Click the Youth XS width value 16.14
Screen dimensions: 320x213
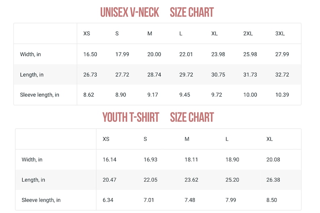(110, 159)
